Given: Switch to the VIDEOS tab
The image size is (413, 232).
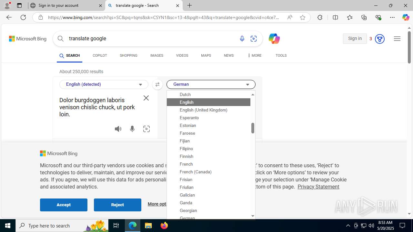Looking at the screenshot, I should click(182, 55).
